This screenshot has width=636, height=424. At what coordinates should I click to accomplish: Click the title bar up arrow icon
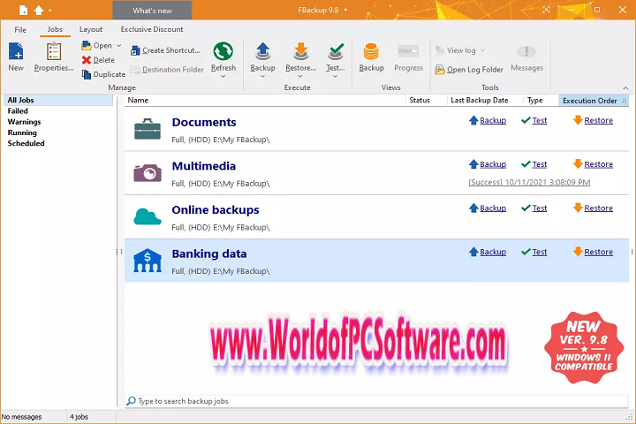(x=39, y=10)
